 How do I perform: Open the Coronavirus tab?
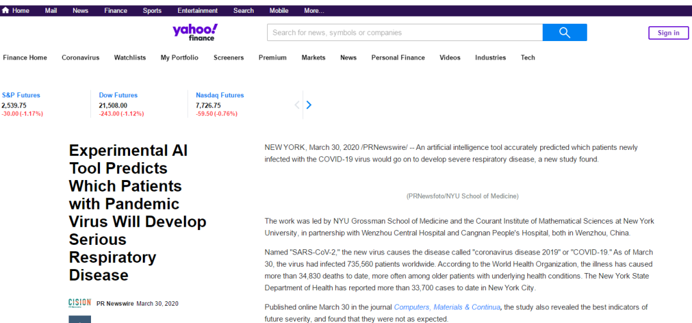click(80, 58)
